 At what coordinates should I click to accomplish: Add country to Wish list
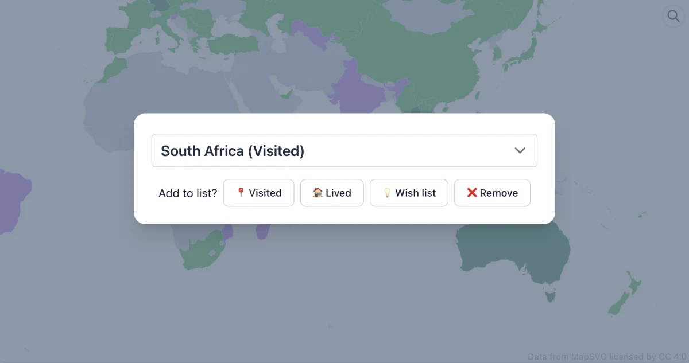tap(409, 193)
